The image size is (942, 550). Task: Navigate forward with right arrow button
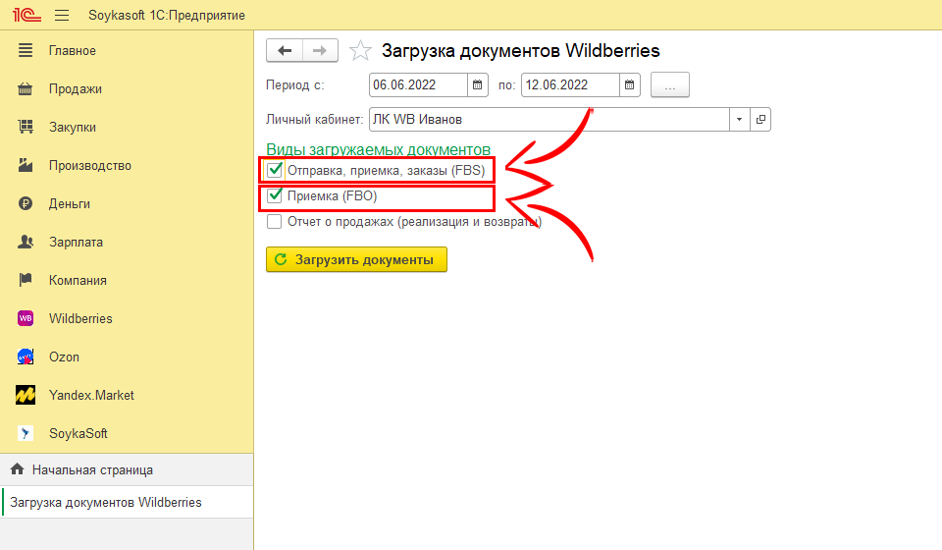click(x=320, y=50)
